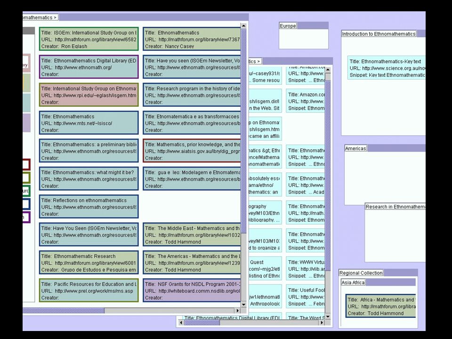The width and height of the screenshot is (452, 339).
Task: Open 'WWW Virtu' card in background panel
Action: [x=306, y=269]
